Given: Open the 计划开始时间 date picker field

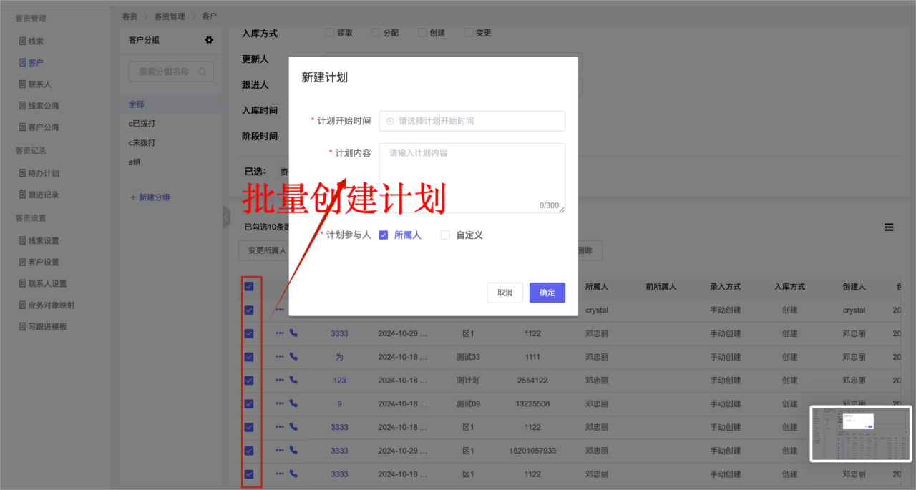Looking at the screenshot, I should click(472, 121).
